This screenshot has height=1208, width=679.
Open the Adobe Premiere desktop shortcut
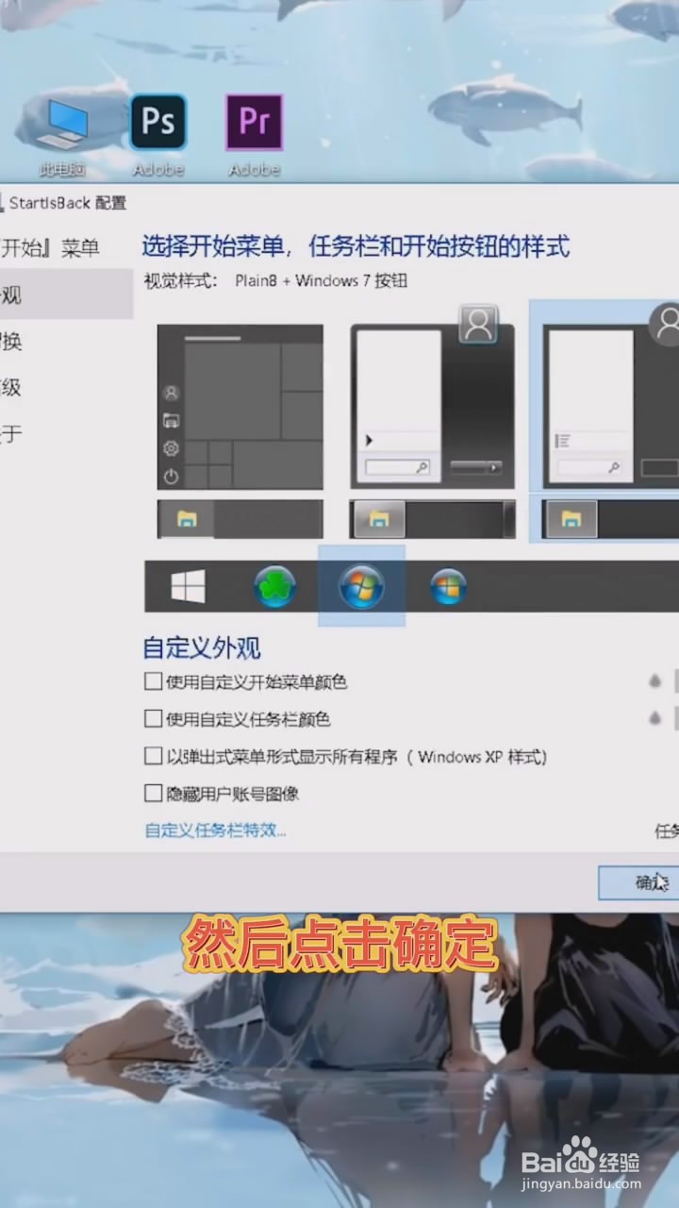coord(255,137)
